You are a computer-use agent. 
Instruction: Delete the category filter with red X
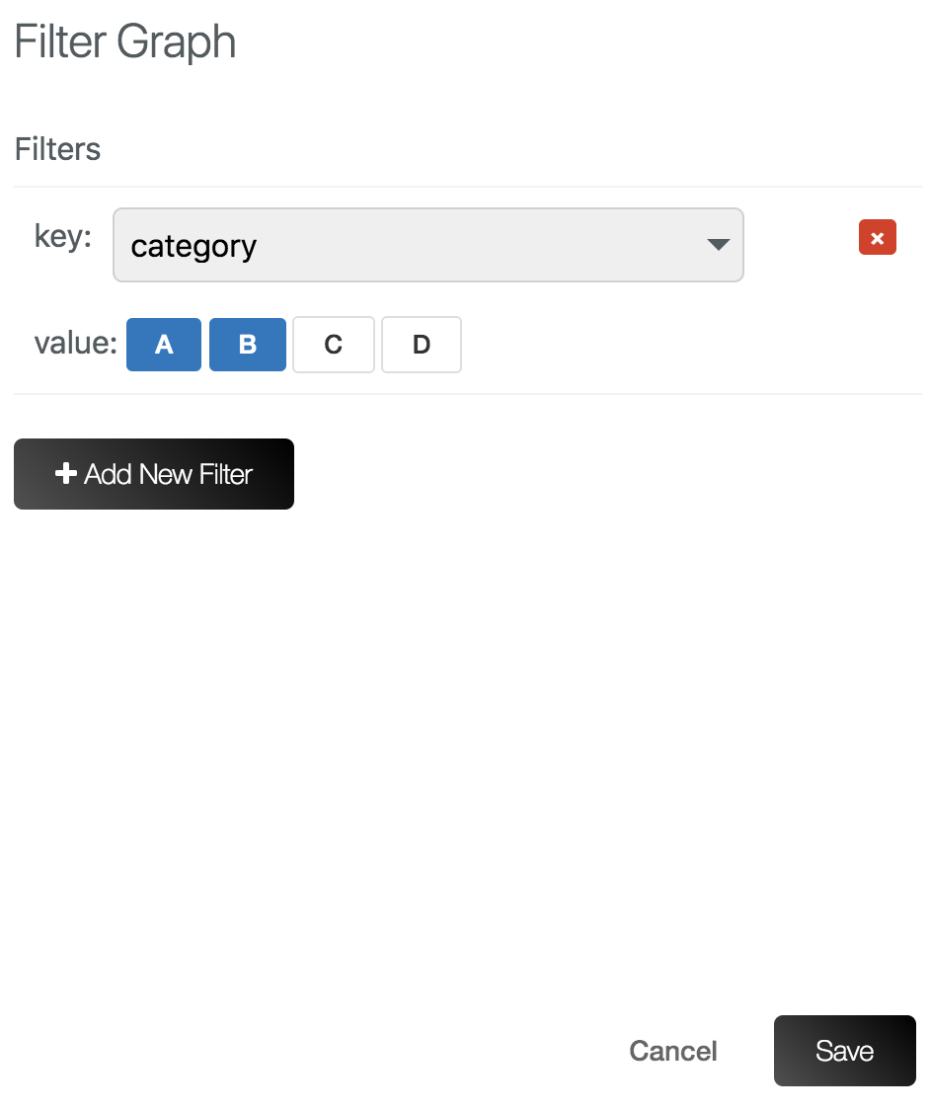[877, 238]
